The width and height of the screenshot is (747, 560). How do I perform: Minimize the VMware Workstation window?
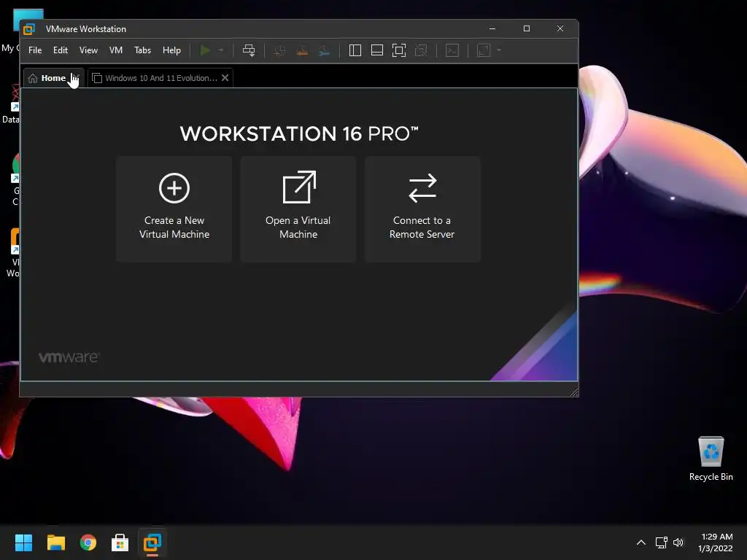pos(492,28)
